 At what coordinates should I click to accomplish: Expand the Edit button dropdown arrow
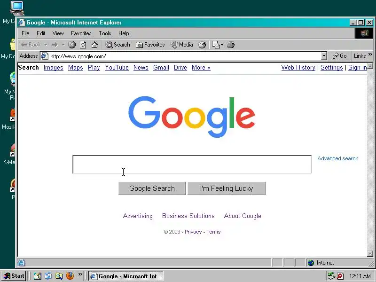(x=222, y=45)
